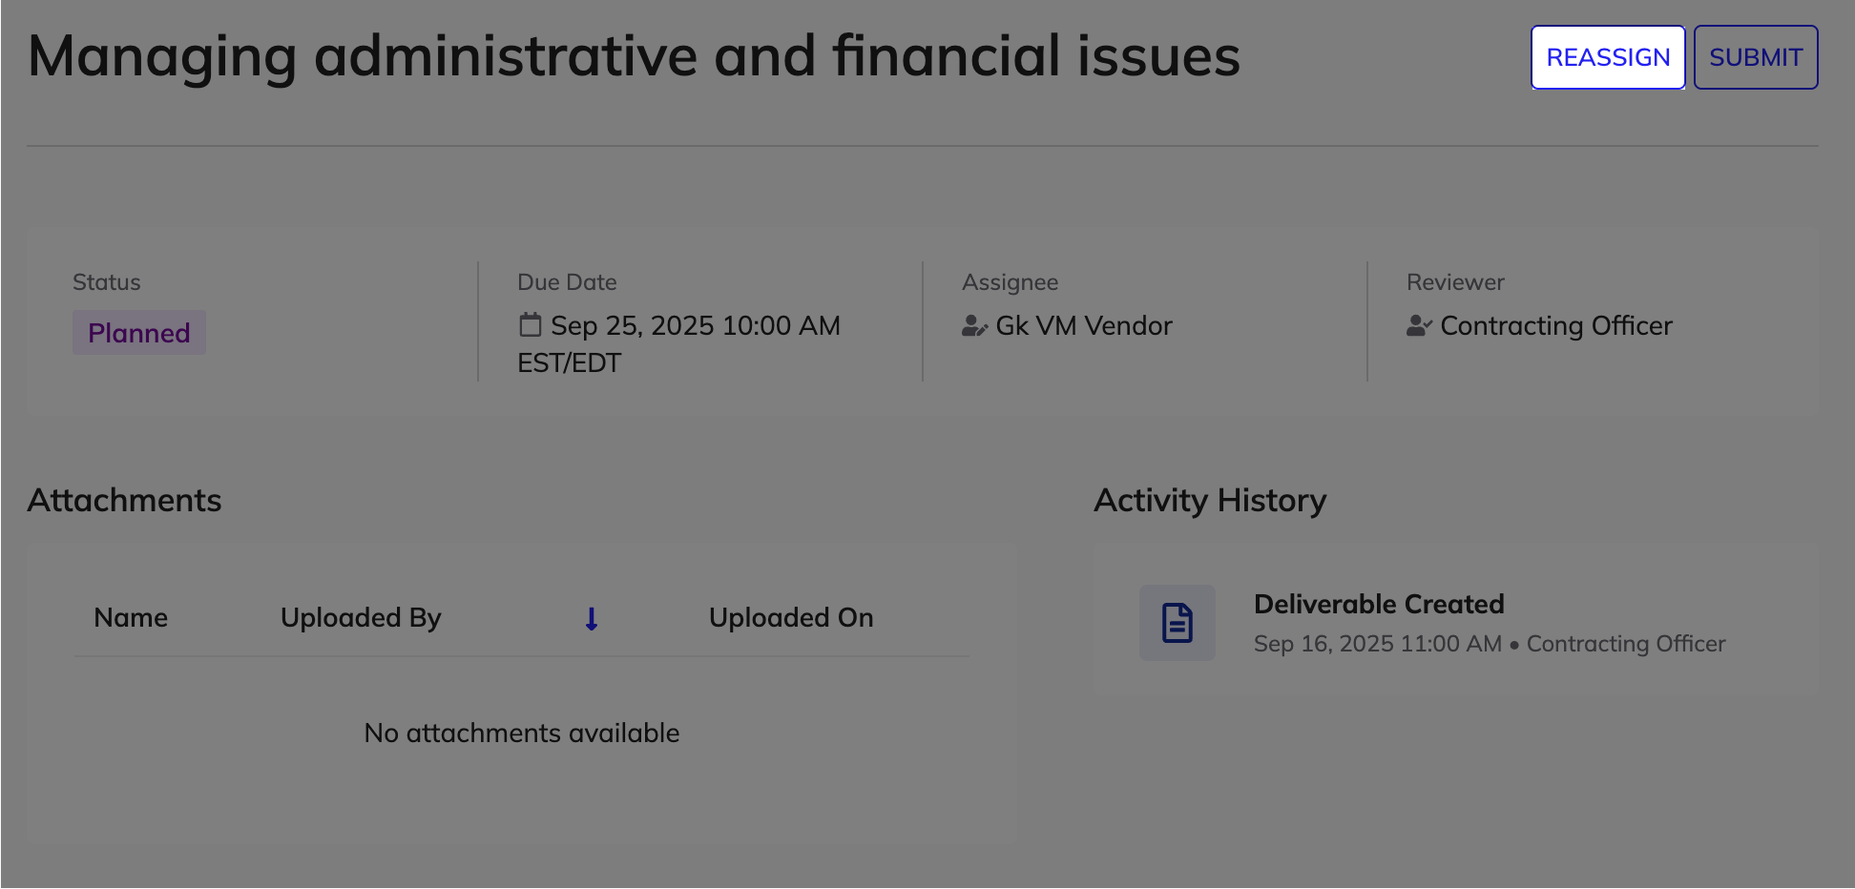Click the REASSIGN button
Viewport: 1855px width, 889px height.
[1607, 57]
